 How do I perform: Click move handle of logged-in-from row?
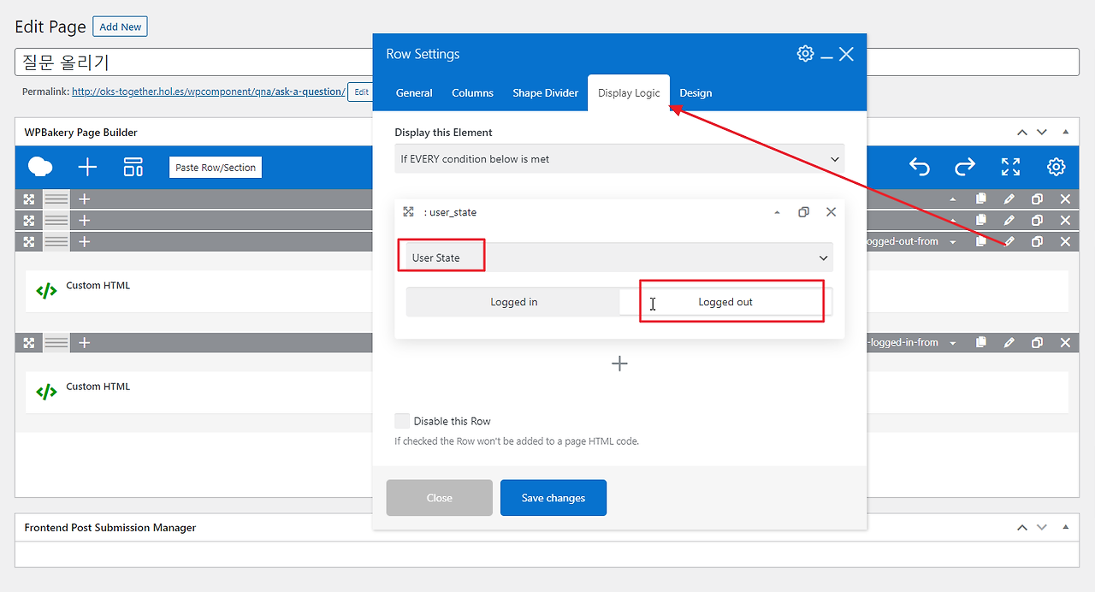coord(29,342)
